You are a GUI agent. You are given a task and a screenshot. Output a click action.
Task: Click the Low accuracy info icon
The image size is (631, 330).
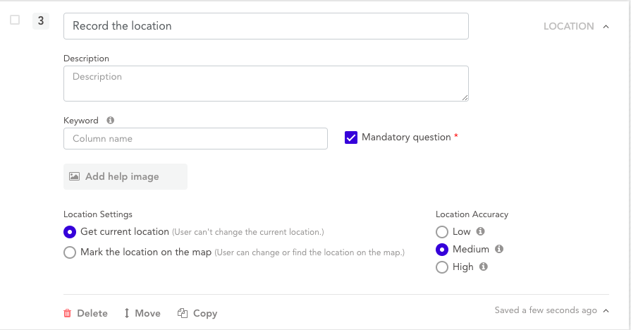coord(480,231)
